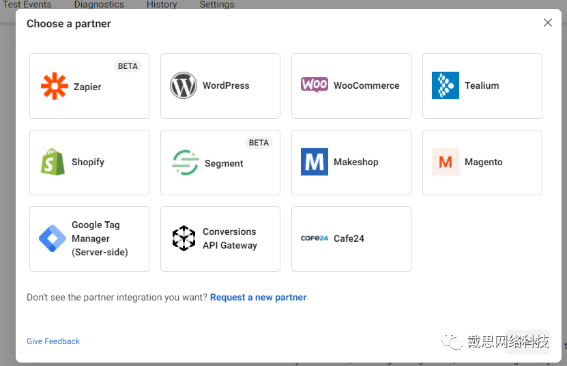
Task: Click the BETA badge on Zapier card
Action: coord(128,66)
